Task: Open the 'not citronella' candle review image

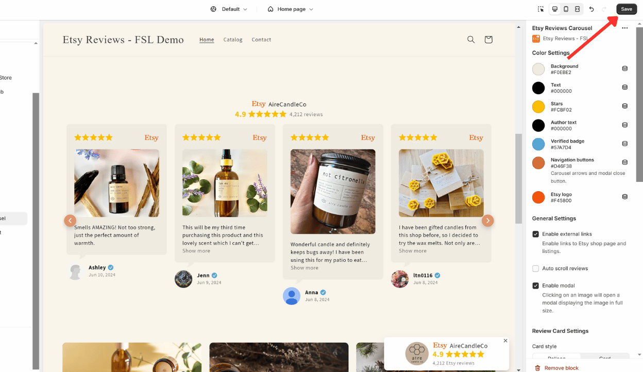Action: pos(333,192)
